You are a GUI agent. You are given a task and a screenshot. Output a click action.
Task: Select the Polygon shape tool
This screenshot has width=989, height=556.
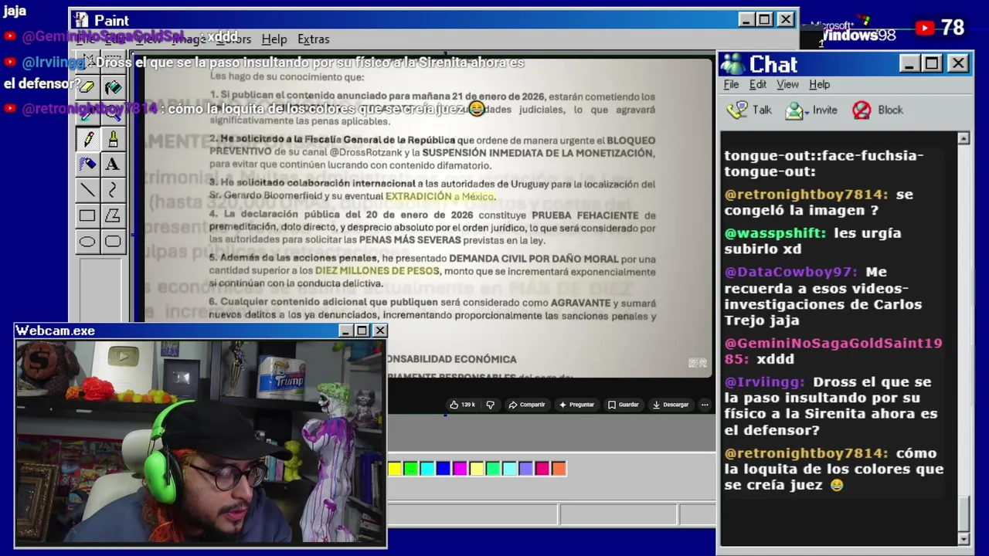coord(113,216)
